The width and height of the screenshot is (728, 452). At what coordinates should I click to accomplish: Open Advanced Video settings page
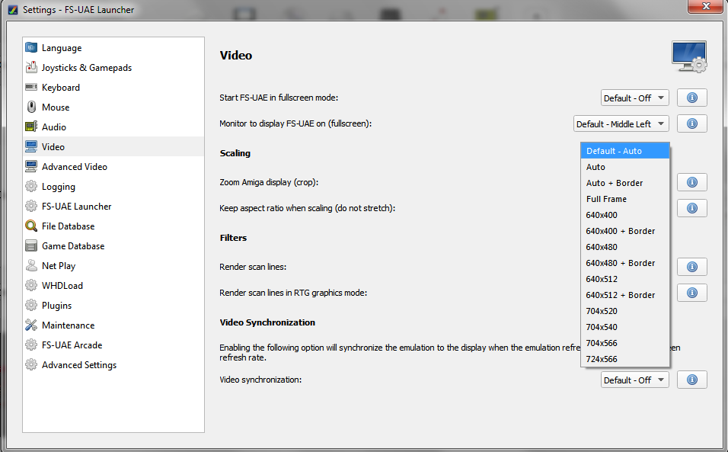[75, 167]
